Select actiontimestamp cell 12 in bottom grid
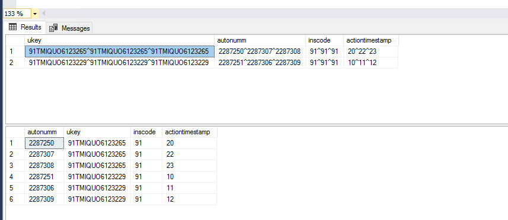508x220 pixels. click(190, 199)
